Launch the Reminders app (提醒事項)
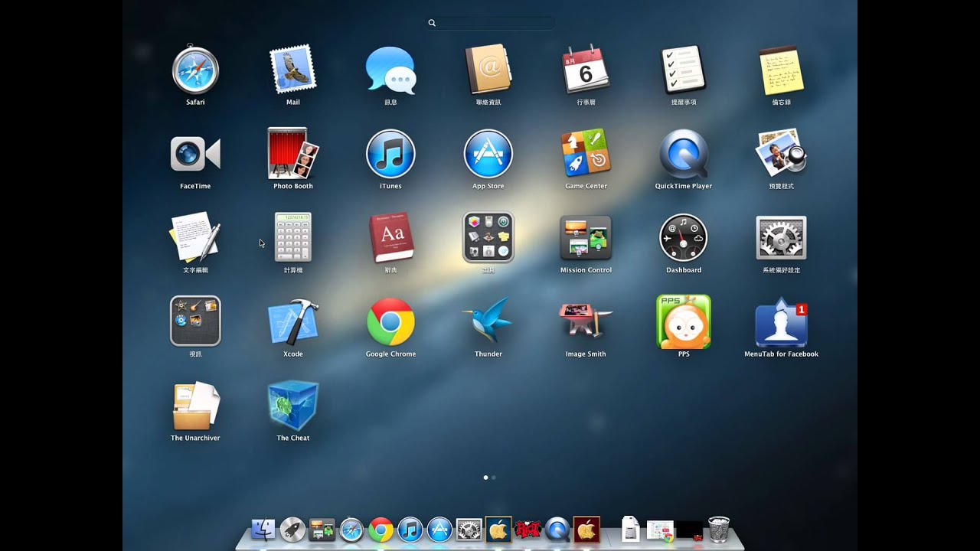 [x=684, y=70]
